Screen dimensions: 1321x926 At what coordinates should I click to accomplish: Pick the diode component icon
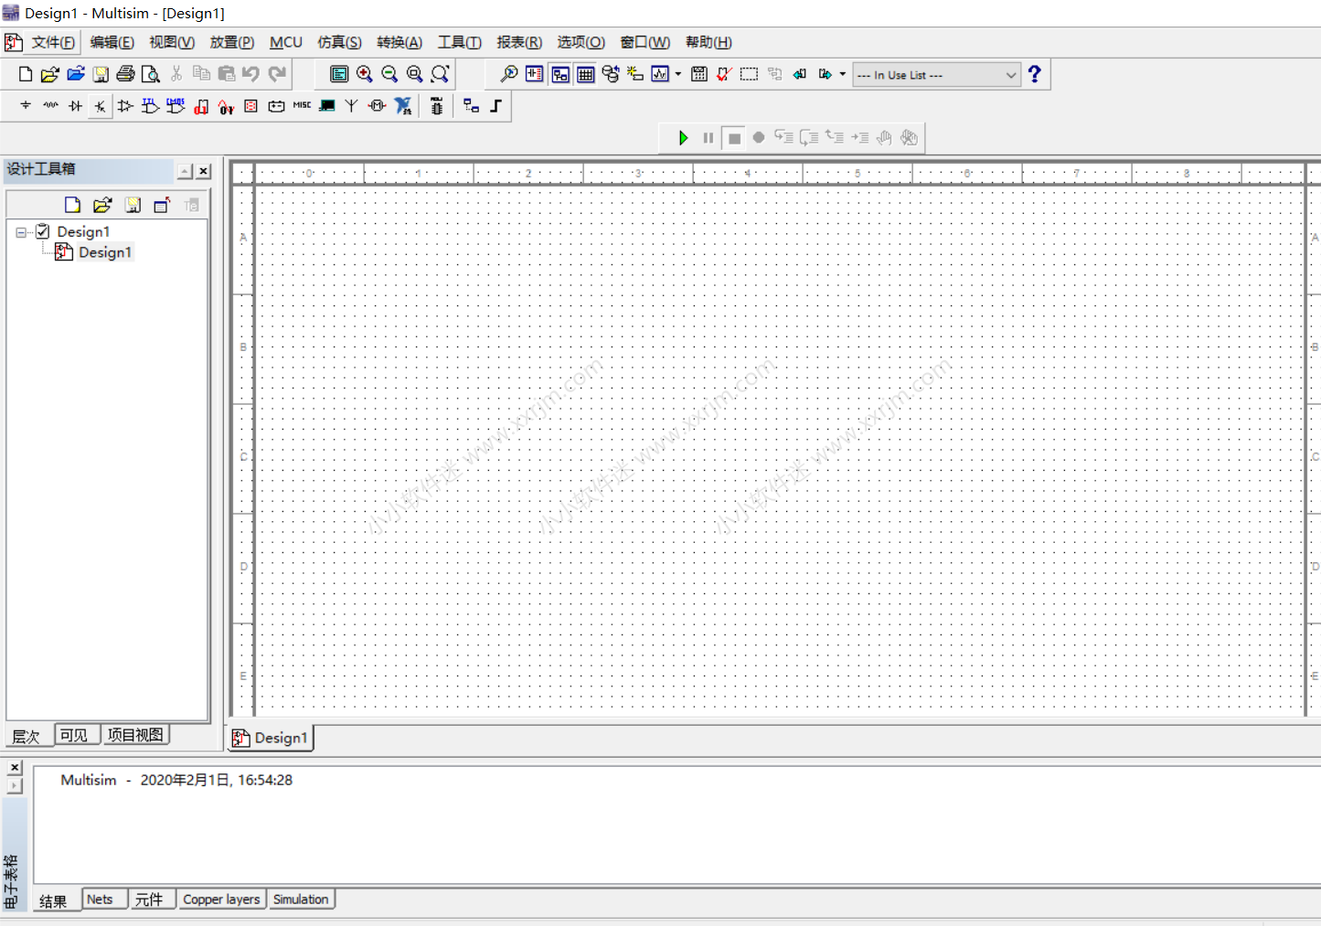76,106
